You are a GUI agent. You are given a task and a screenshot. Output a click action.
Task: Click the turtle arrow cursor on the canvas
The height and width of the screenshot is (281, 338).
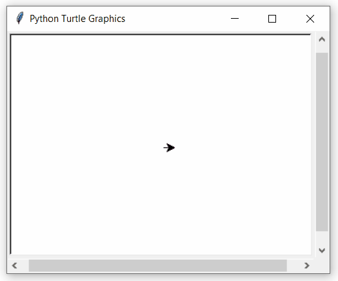coord(169,148)
